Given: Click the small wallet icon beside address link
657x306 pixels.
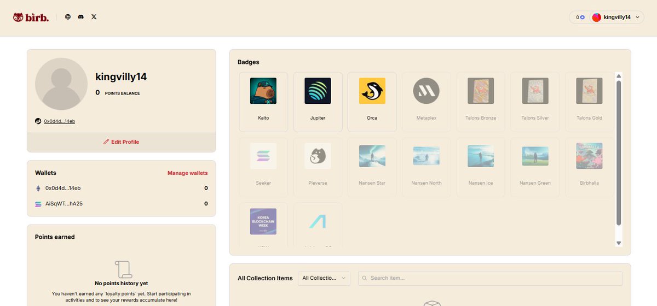Looking at the screenshot, I should pos(38,121).
